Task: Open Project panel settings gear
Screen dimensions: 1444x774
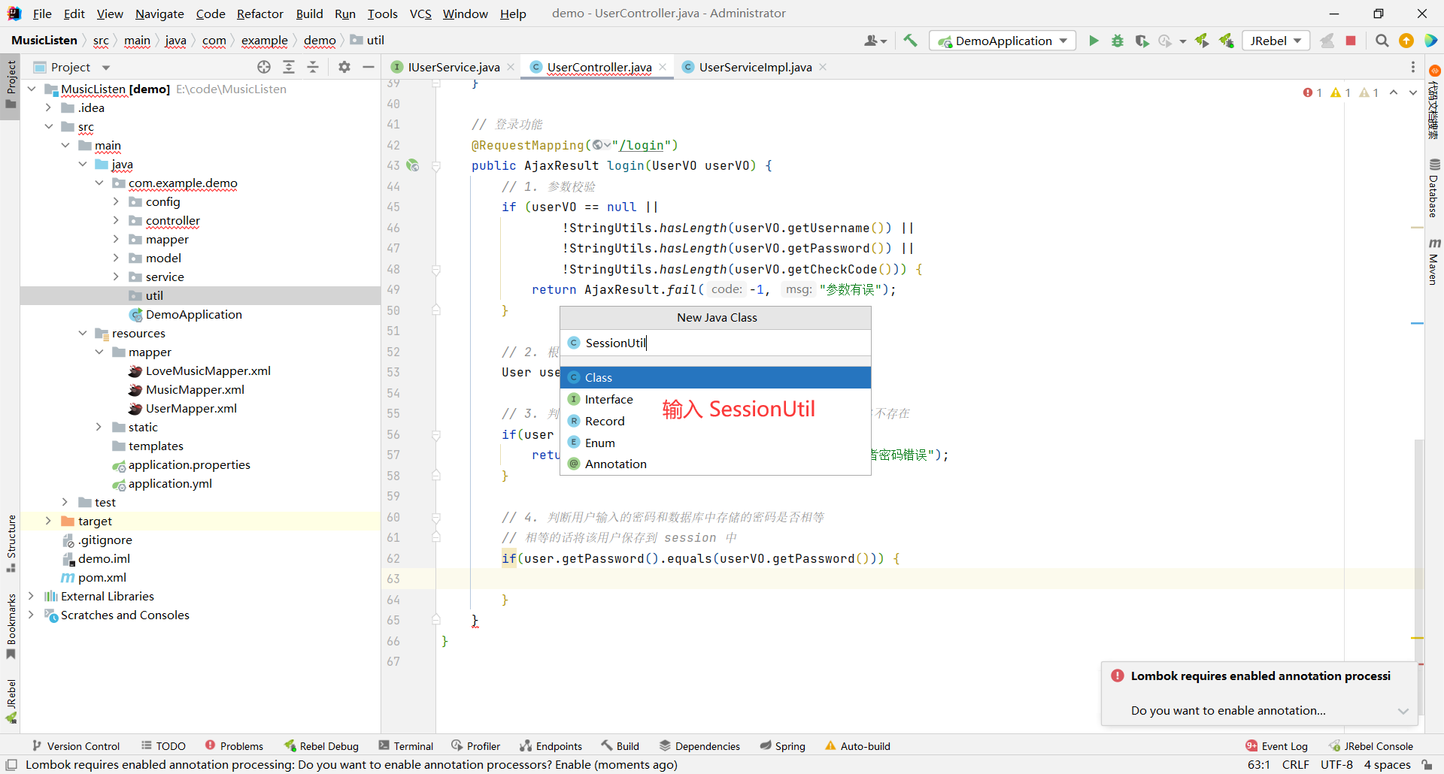Action: pos(344,67)
